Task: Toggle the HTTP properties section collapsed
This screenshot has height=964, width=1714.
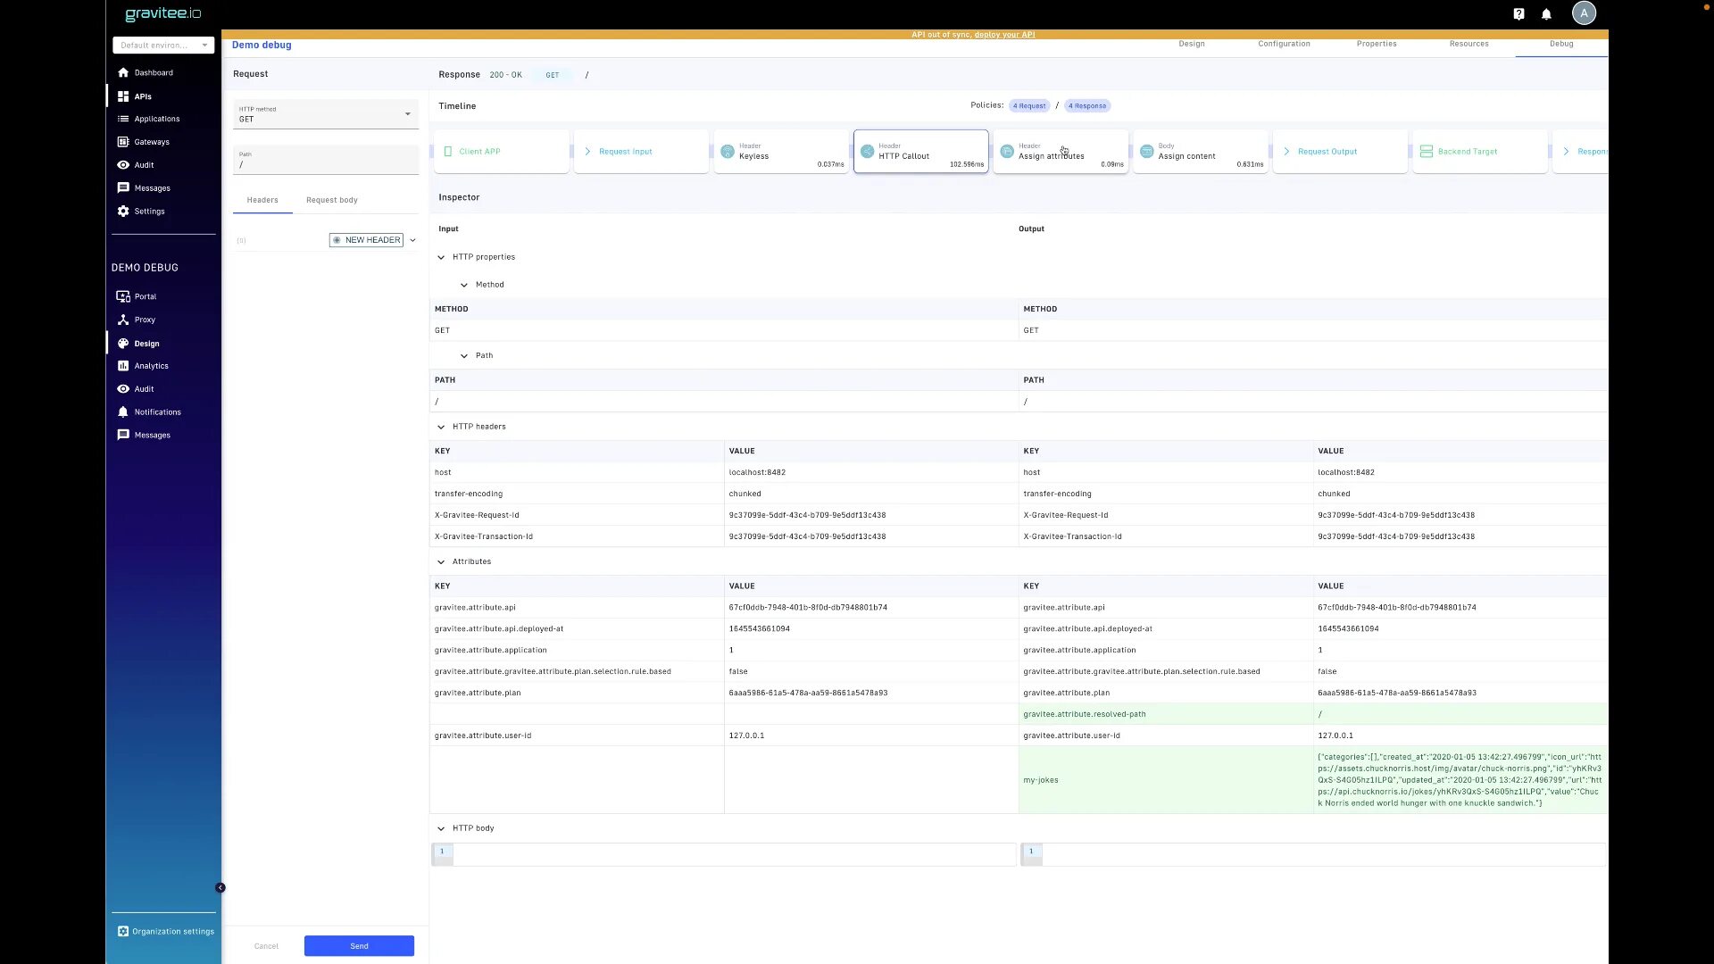Action: [x=442, y=256]
